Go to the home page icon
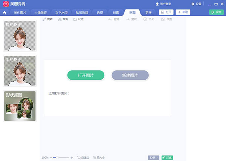This screenshot has width=226, height=161. [x=5, y=13]
